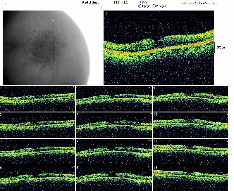234x191 pixels.
Task: Click the Radial Lines scan label
Action: pyautogui.click(x=91, y=3)
